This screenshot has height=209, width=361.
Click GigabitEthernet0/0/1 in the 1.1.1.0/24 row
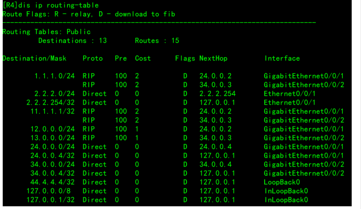pyautogui.click(x=304, y=76)
